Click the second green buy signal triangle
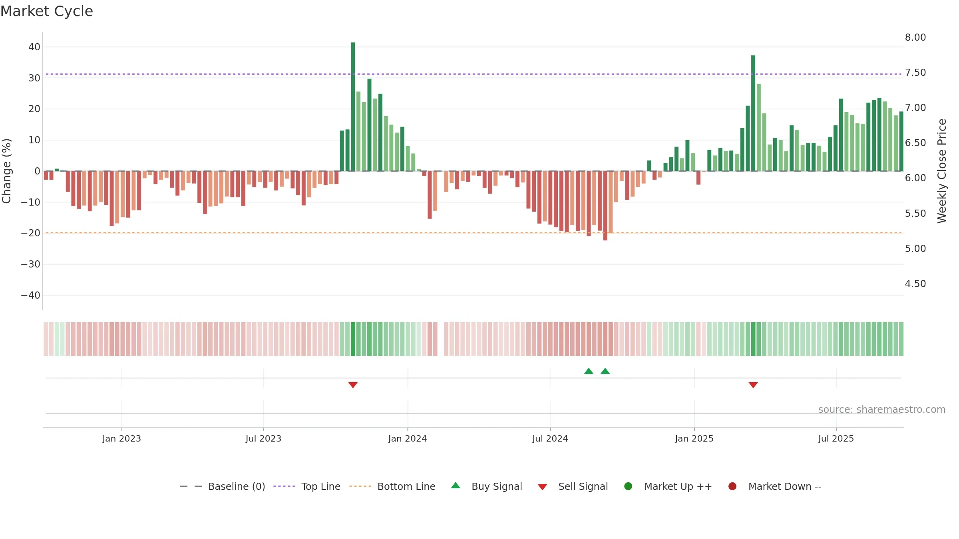This screenshot has height=539, width=959. [605, 371]
